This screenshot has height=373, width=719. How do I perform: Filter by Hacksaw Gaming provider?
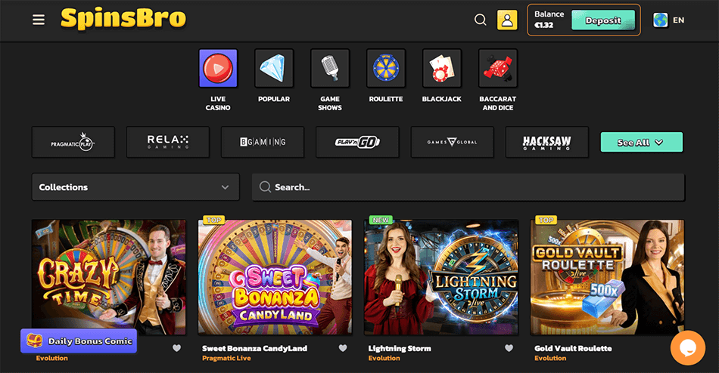pyautogui.click(x=546, y=142)
